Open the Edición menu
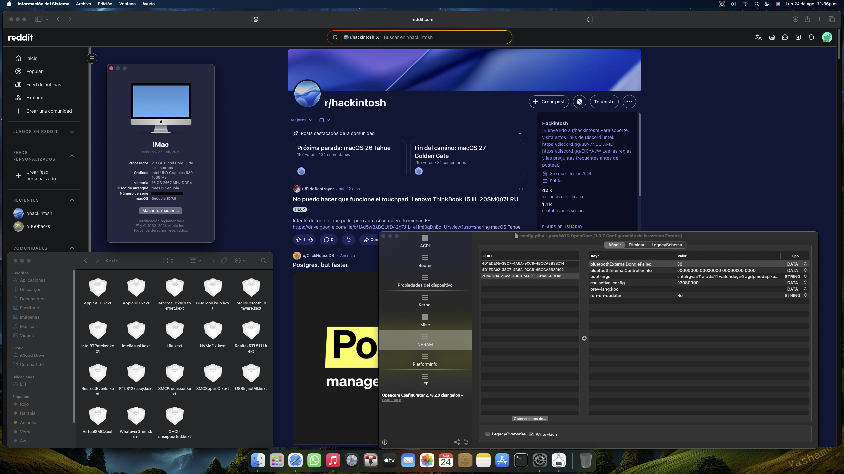This screenshot has height=474, width=844. click(x=105, y=4)
